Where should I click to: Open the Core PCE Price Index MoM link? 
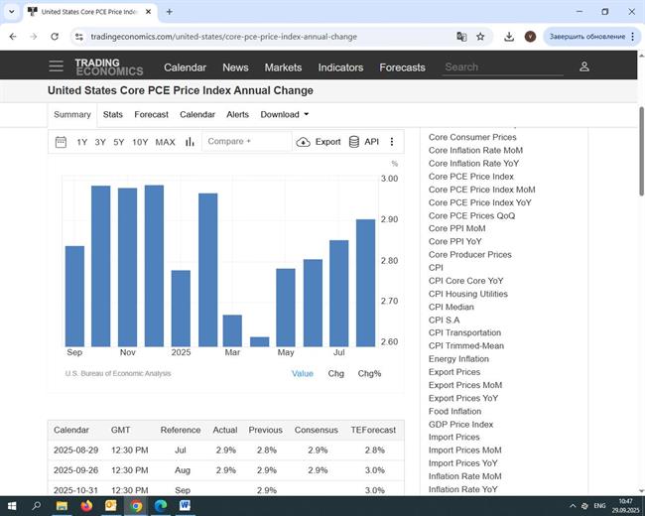(481, 190)
